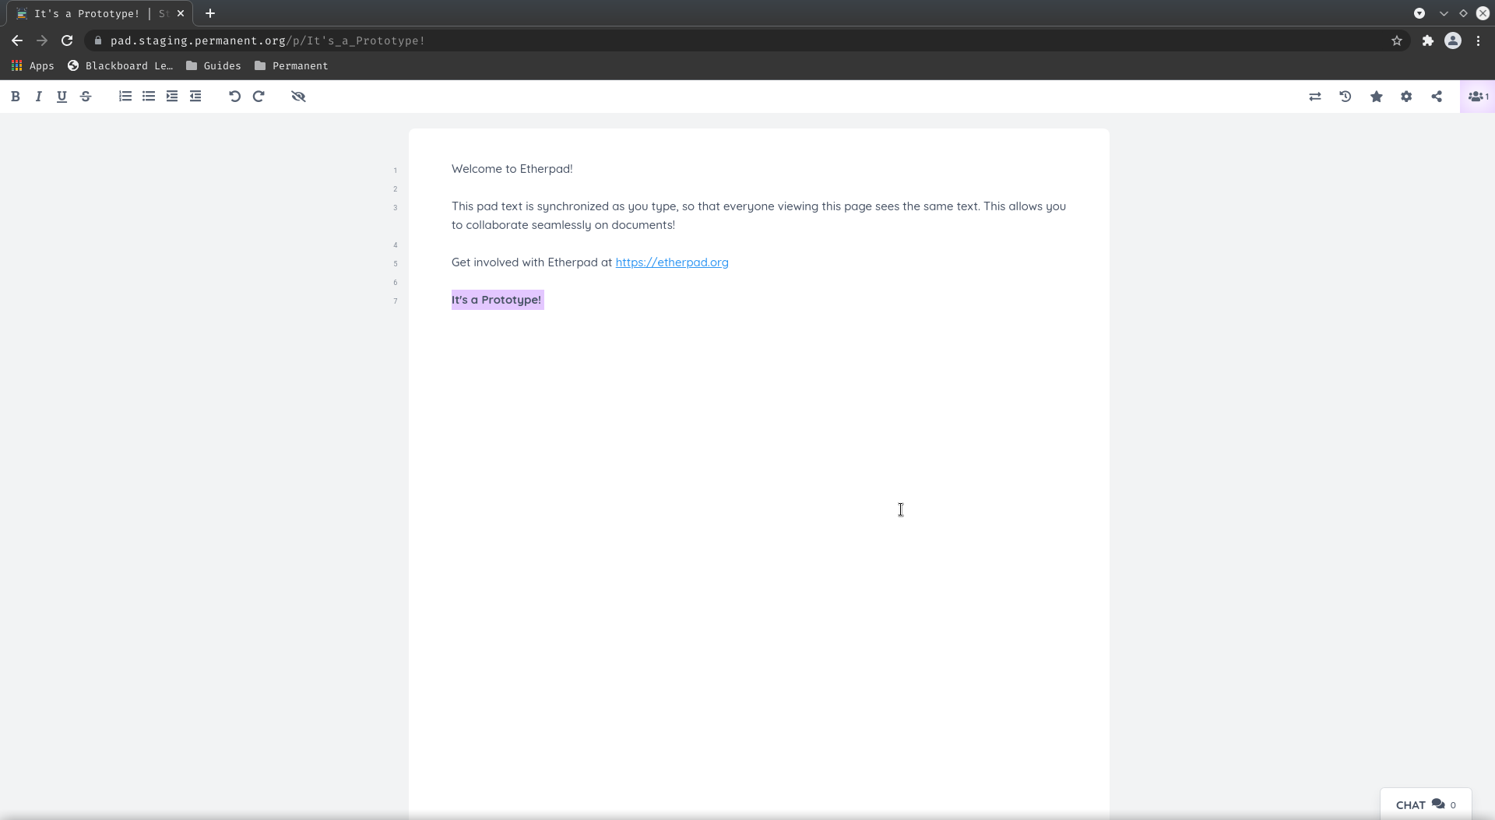Open the share and embed panel
1495x820 pixels.
pyautogui.click(x=1437, y=97)
